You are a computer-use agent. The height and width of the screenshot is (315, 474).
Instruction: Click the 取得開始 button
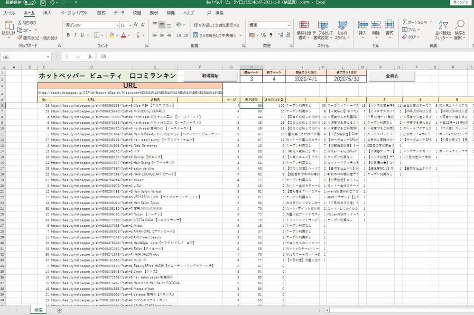[210, 76]
